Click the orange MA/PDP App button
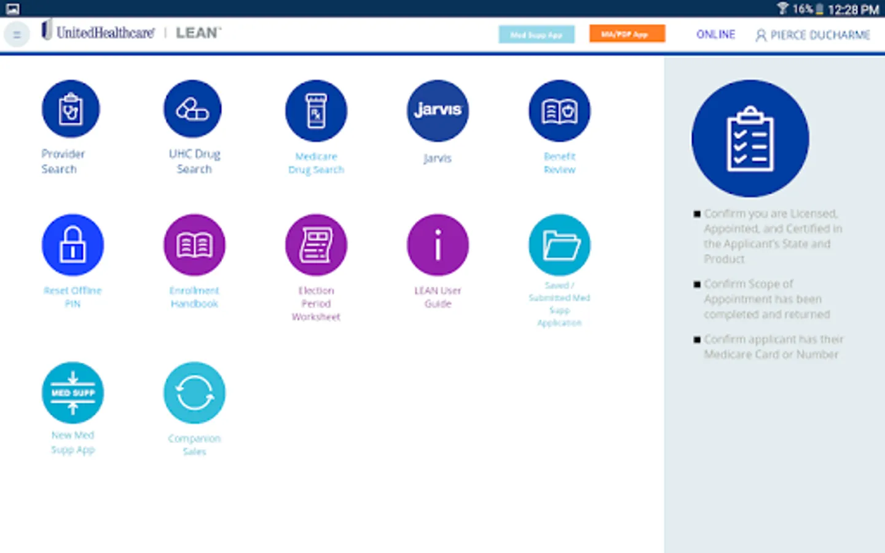This screenshot has width=885, height=553. (627, 34)
